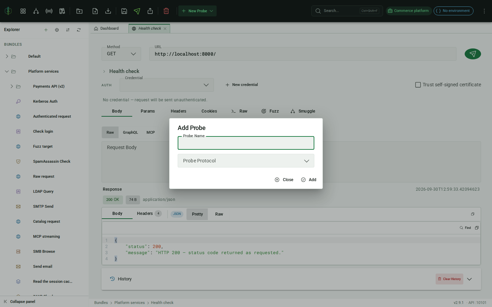492x307 pixels.
Task: Click the new folder toolbar icon
Action: [x=79, y=11]
